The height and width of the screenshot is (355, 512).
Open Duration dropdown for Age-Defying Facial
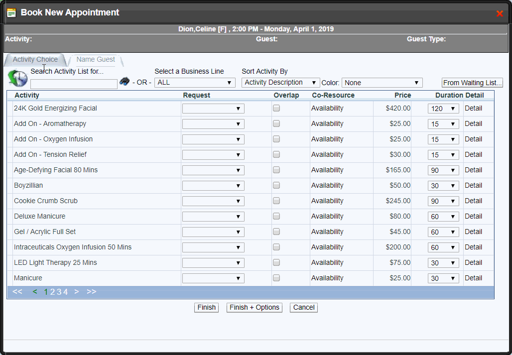(x=443, y=170)
